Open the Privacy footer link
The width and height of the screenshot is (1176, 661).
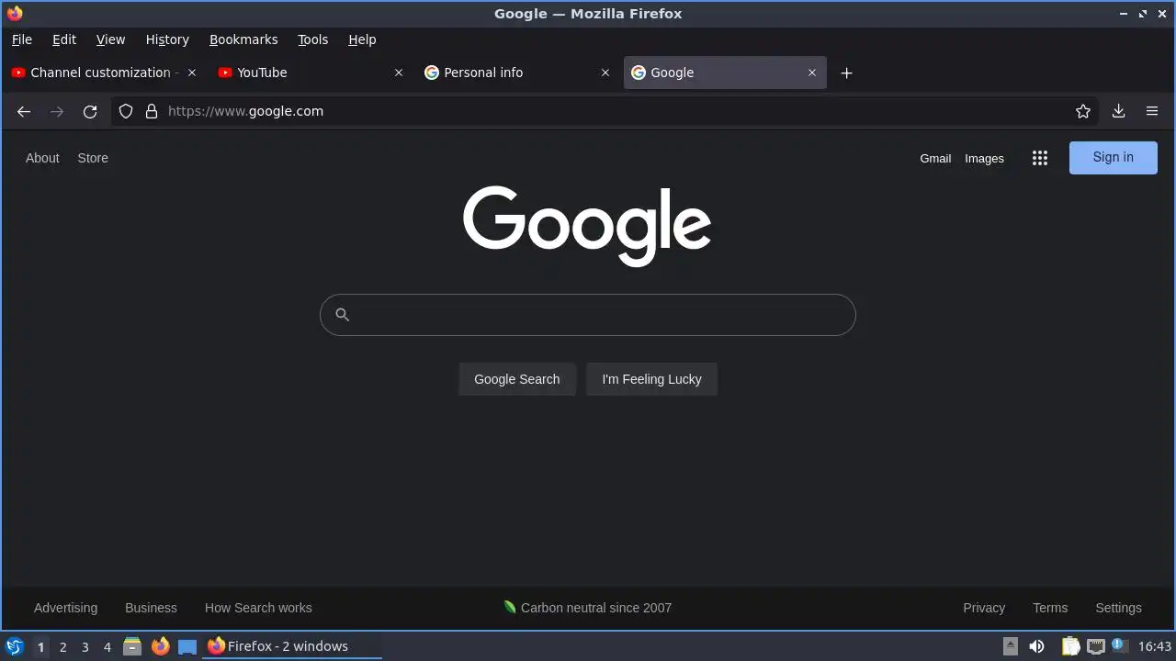pos(984,608)
